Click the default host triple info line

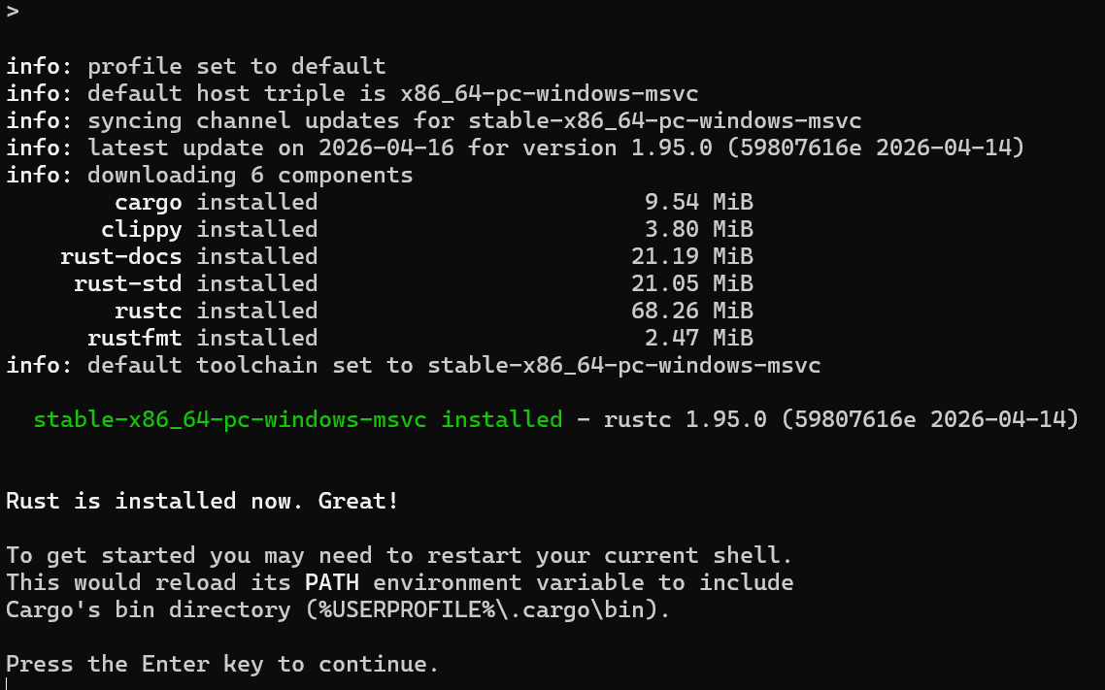click(352, 93)
